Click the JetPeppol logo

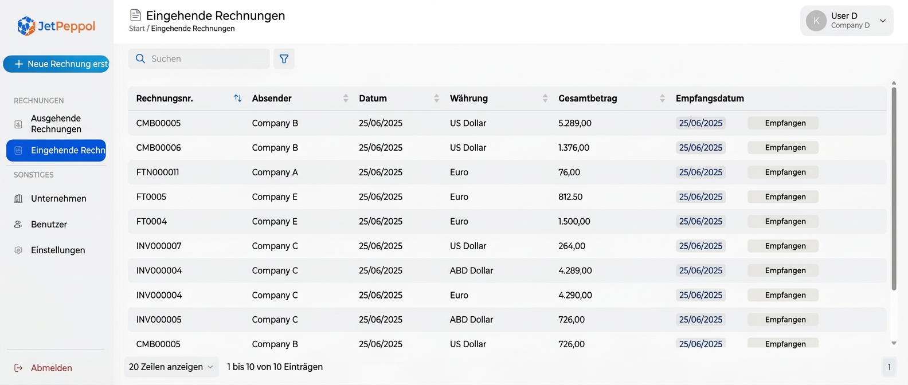coord(56,26)
